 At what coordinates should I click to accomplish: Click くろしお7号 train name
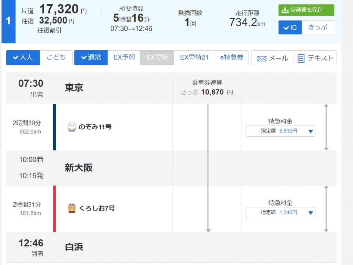click(97, 208)
